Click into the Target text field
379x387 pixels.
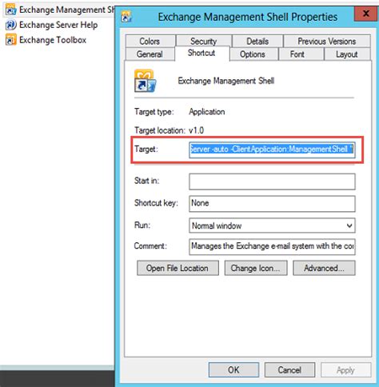pos(272,150)
